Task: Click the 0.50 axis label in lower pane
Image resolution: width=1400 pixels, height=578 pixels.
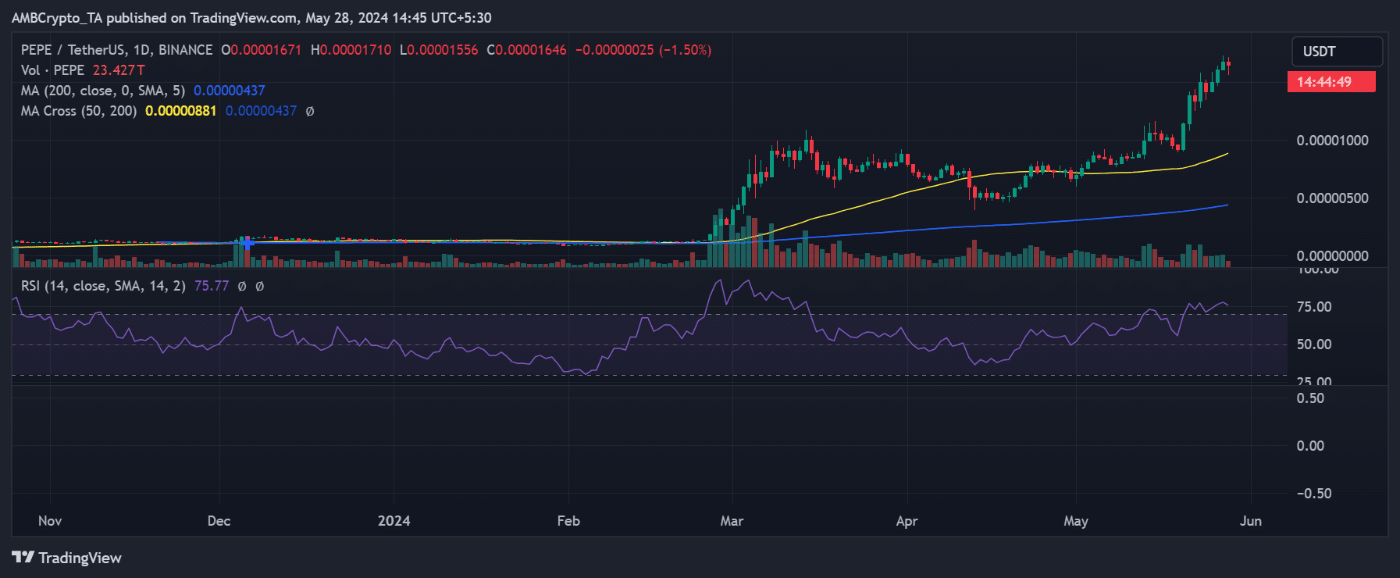Action: (x=1310, y=398)
